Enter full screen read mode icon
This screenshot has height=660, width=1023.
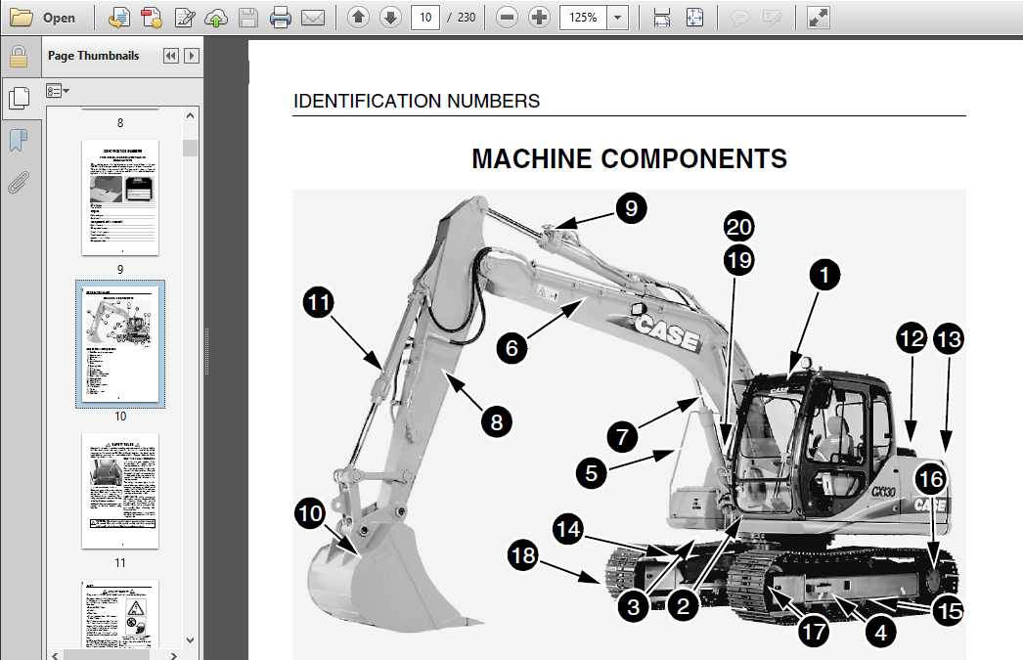point(819,18)
